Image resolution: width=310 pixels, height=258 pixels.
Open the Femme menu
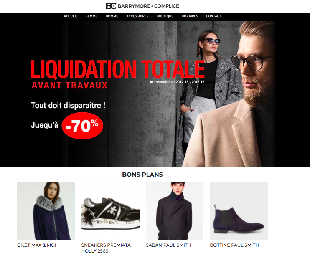[91, 16]
